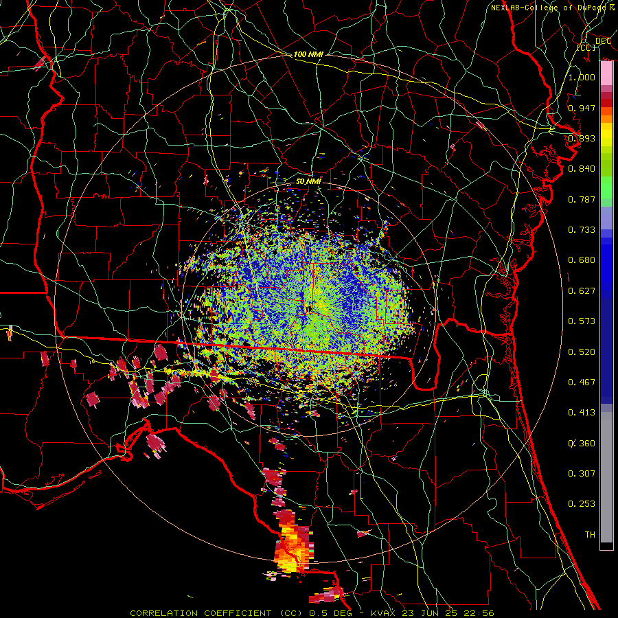Select the 0.413 legend value
Viewport: 618px width, 618px height.
point(582,413)
